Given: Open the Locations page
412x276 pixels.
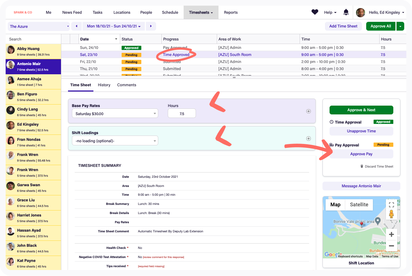Looking at the screenshot, I should tap(122, 12).
